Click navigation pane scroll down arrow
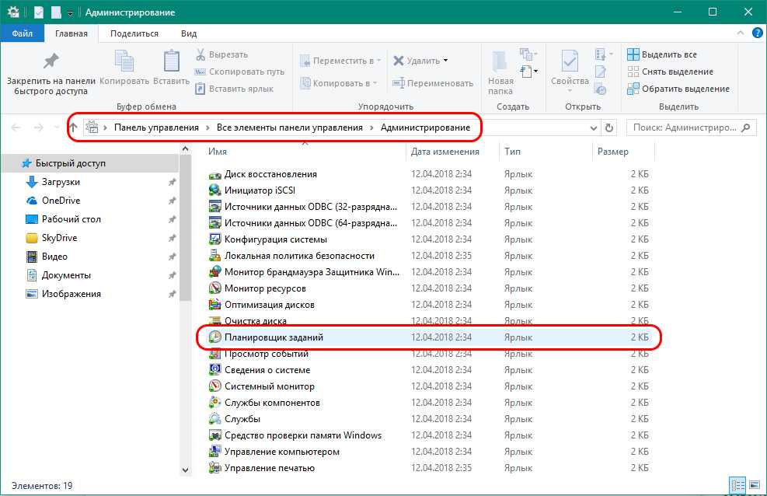Image resolution: width=767 pixels, height=496 pixels. [186, 470]
